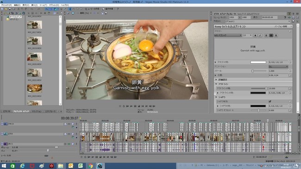Toggle italic text formatting

tap(260, 35)
